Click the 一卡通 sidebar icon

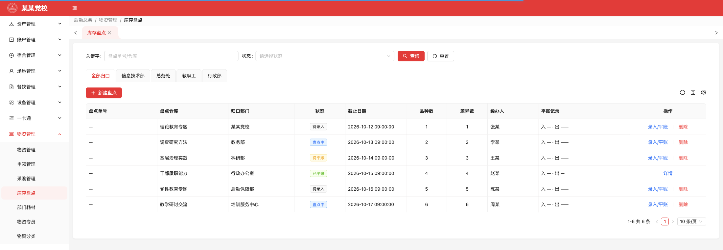click(x=12, y=118)
